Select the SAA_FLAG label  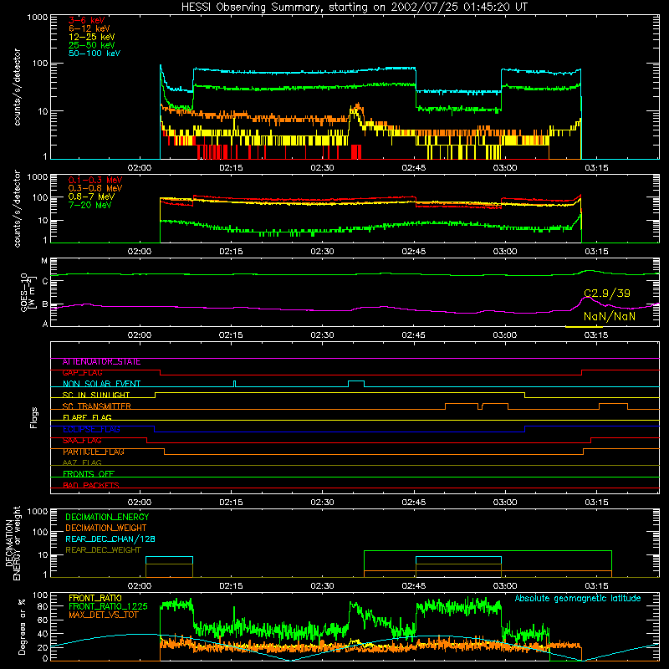click(x=82, y=441)
